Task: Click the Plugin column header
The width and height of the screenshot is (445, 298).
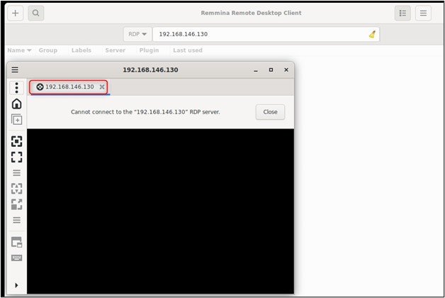Action: tap(149, 50)
